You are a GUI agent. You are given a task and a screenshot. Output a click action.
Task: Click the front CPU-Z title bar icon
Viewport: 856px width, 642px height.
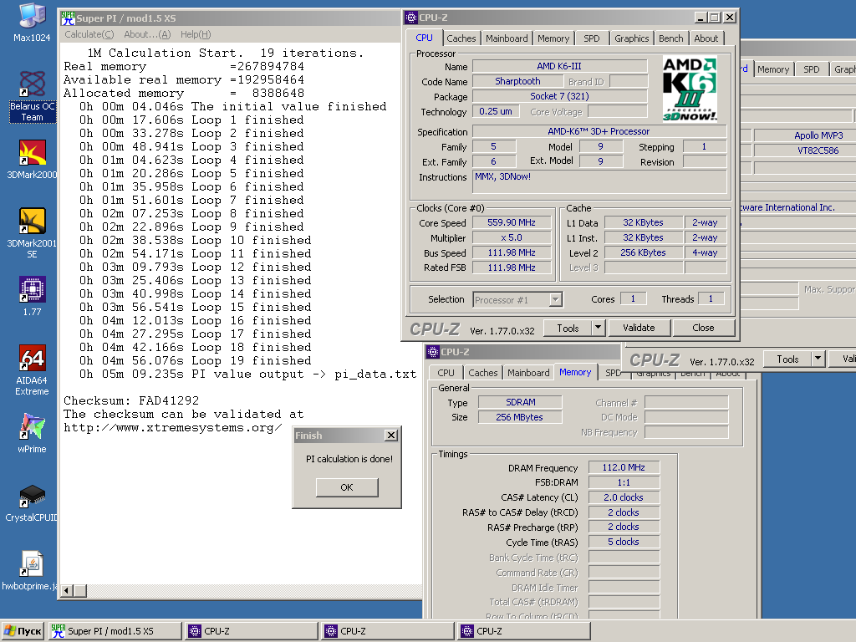[x=411, y=18]
